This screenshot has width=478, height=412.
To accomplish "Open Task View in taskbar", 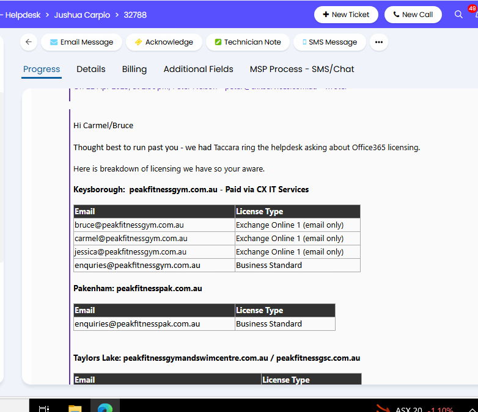I will [44, 408].
